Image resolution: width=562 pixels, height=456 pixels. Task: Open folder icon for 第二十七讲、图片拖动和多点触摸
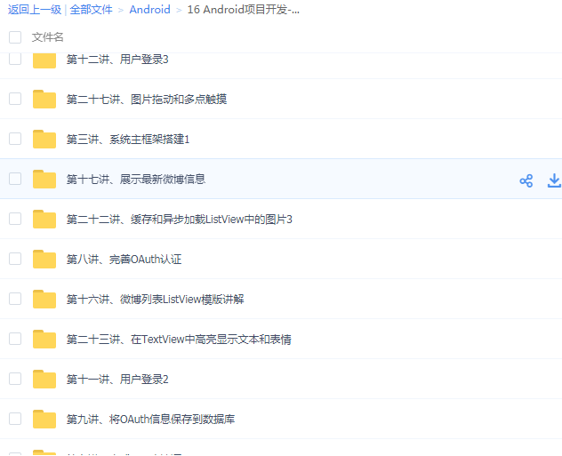coord(44,100)
